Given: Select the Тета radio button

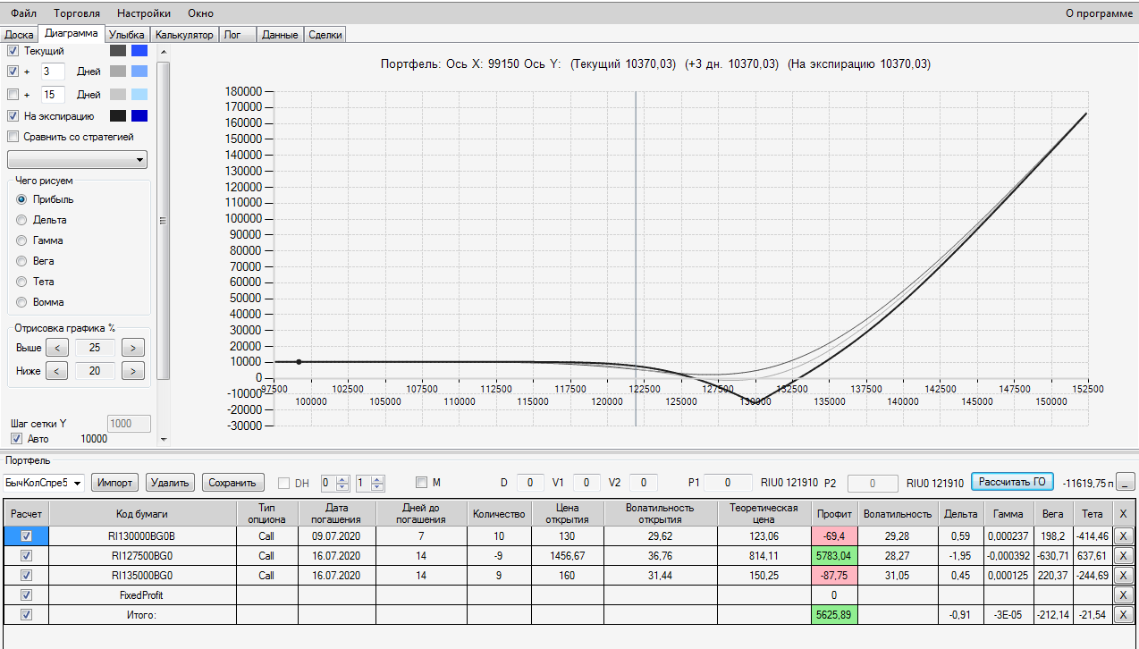Looking at the screenshot, I should (22, 282).
